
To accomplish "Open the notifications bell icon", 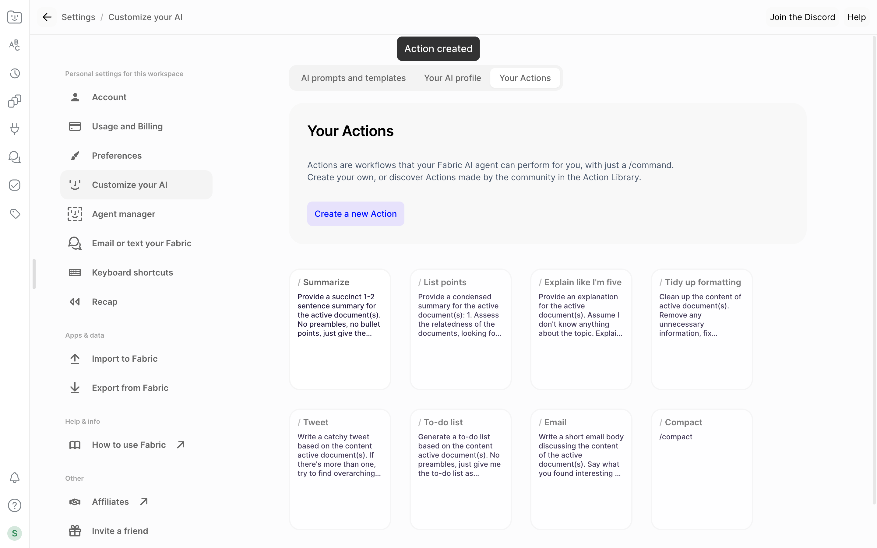I will [x=15, y=478].
